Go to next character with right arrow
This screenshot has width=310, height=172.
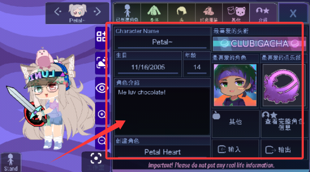pyautogui.click(x=97, y=12)
